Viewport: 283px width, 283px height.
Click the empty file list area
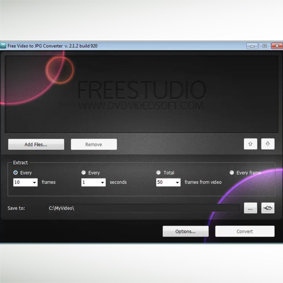pyautogui.click(x=141, y=94)
